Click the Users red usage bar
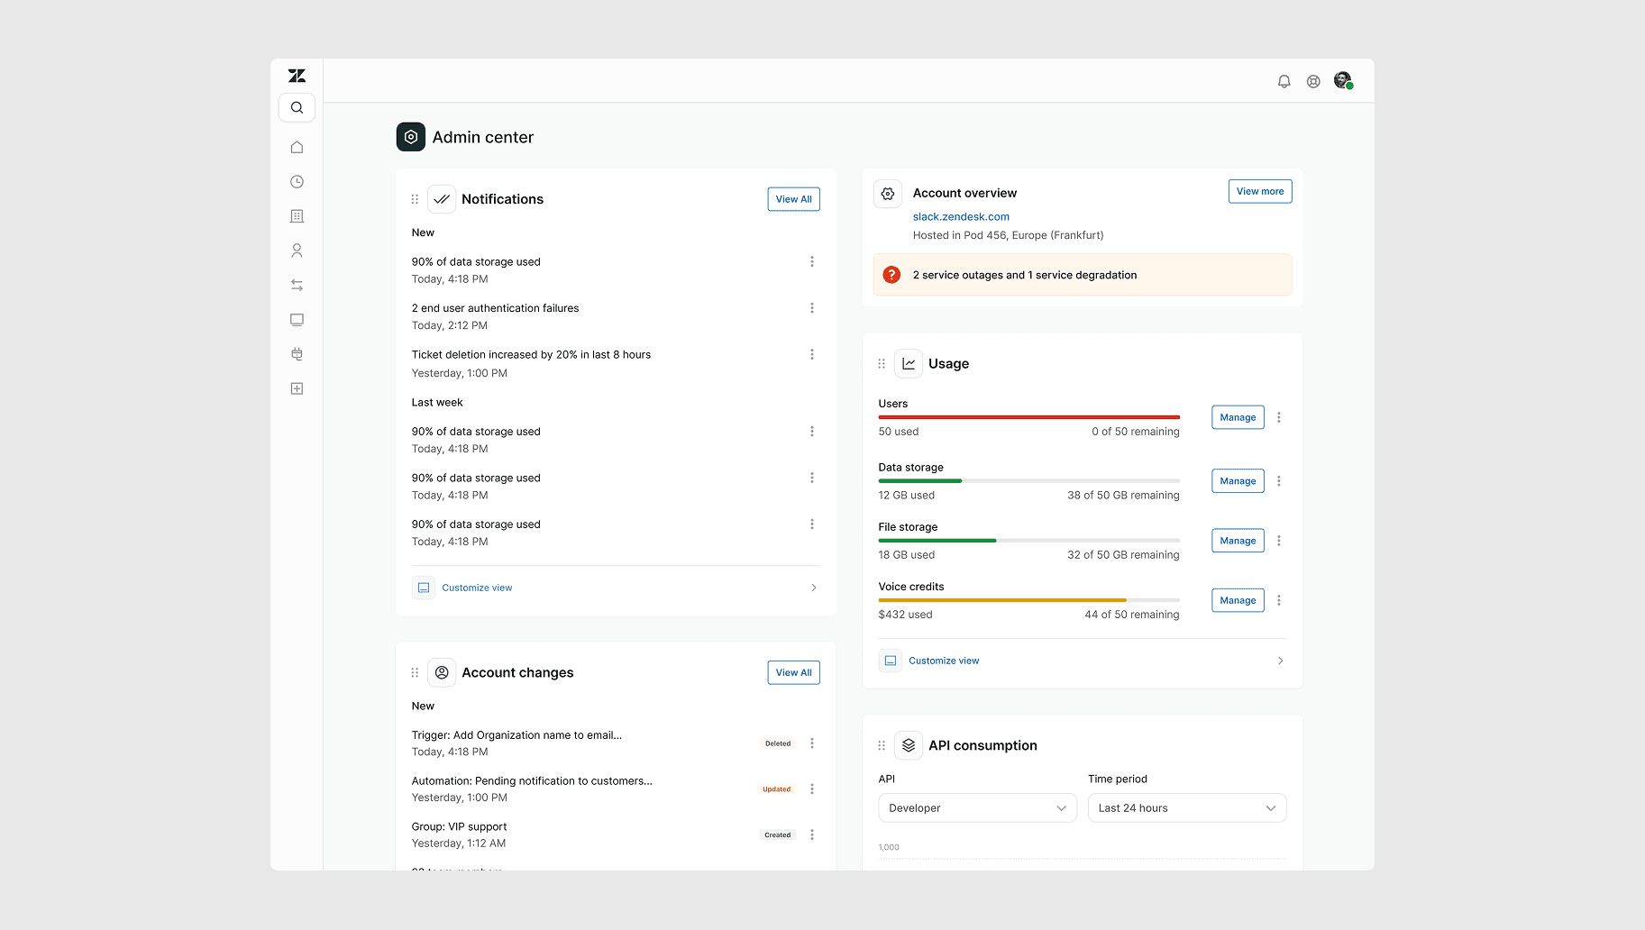 coord(1028,417)
